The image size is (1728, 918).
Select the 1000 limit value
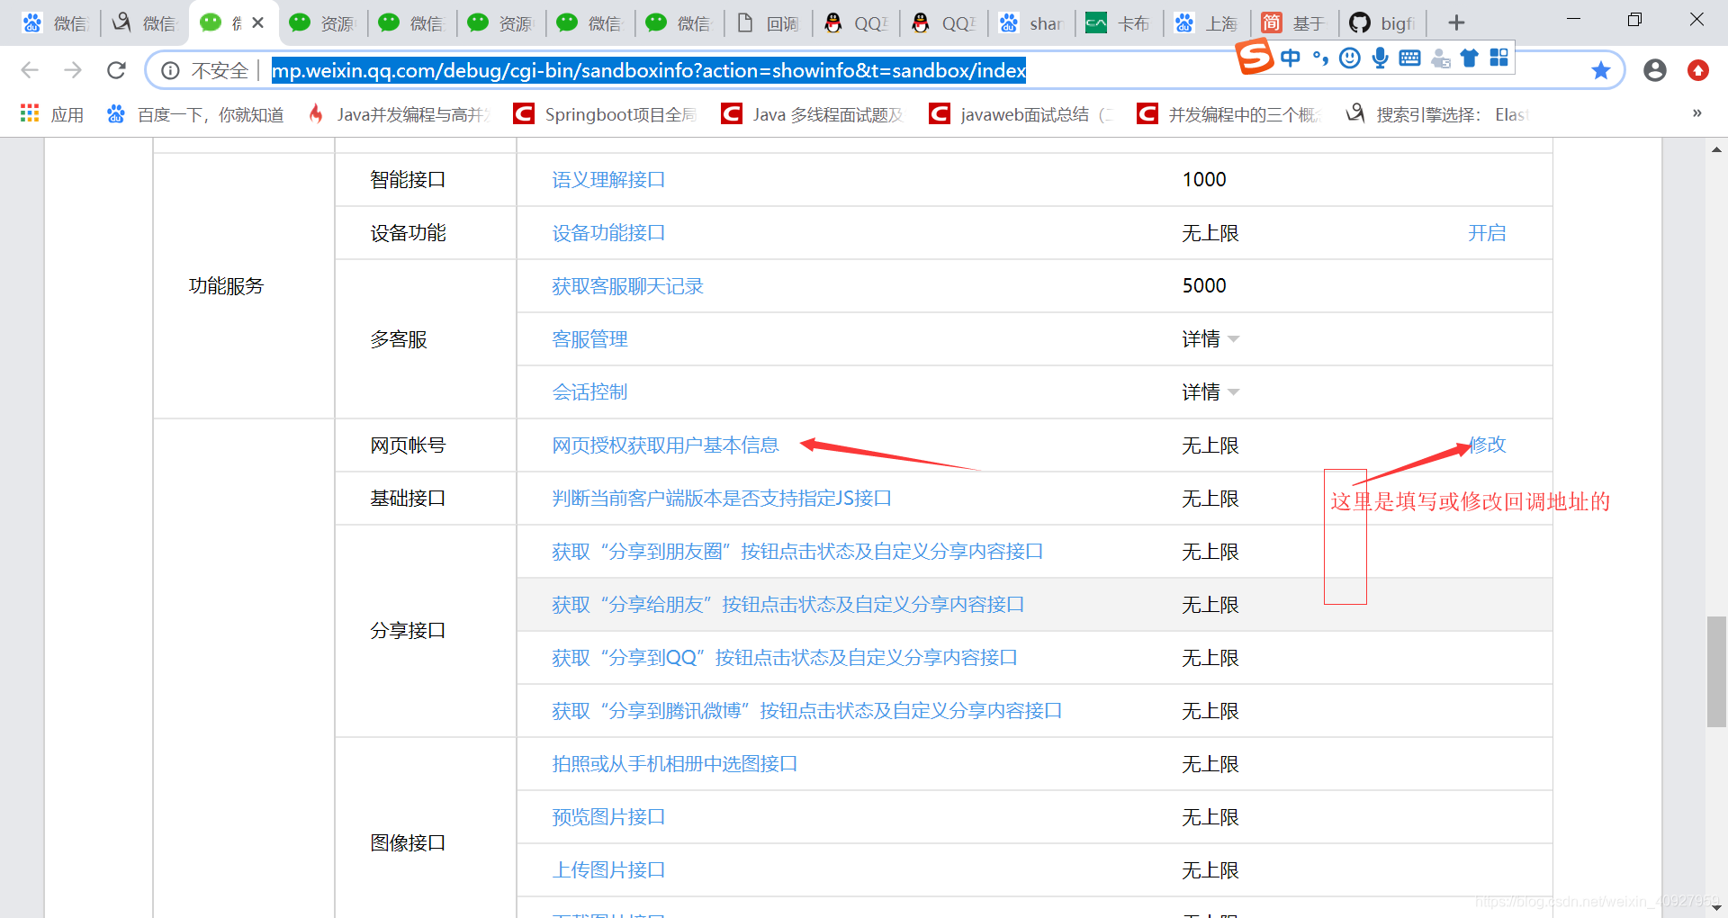1204,180
